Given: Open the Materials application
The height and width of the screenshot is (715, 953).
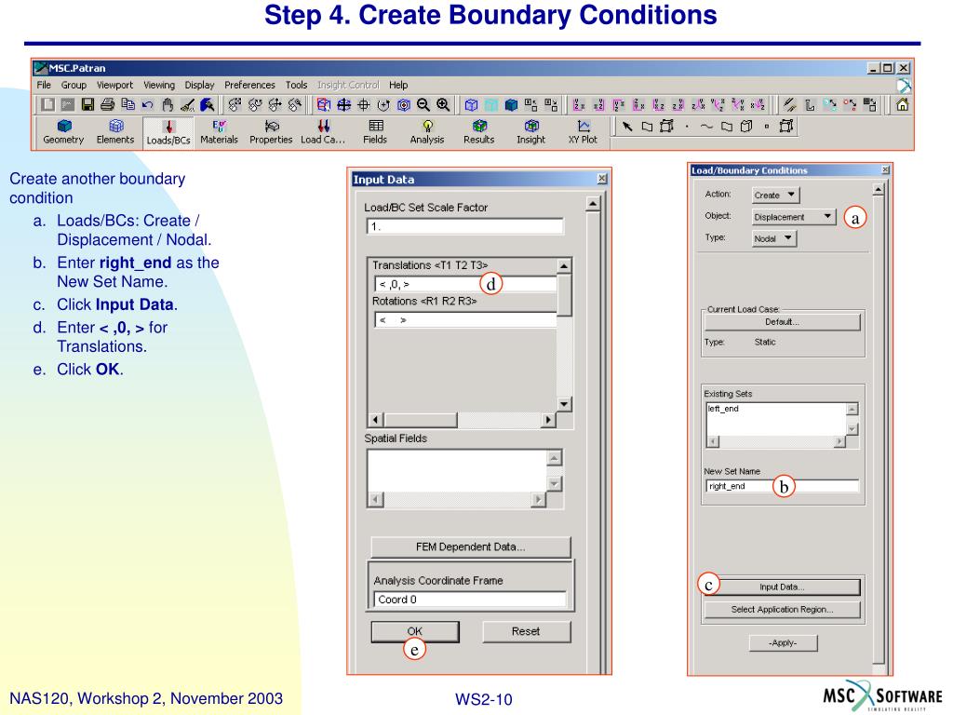Looking at the screenshot, I should click(220, 132).
